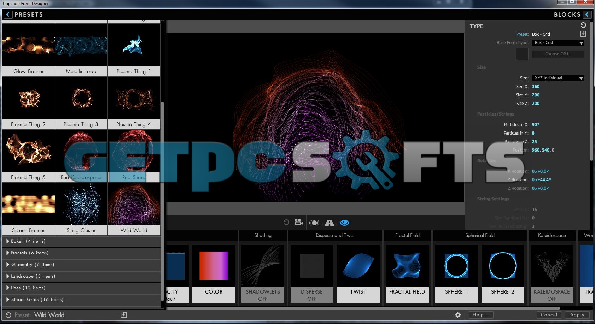Select the Plasma Thing 5 preset

[29, 156]
